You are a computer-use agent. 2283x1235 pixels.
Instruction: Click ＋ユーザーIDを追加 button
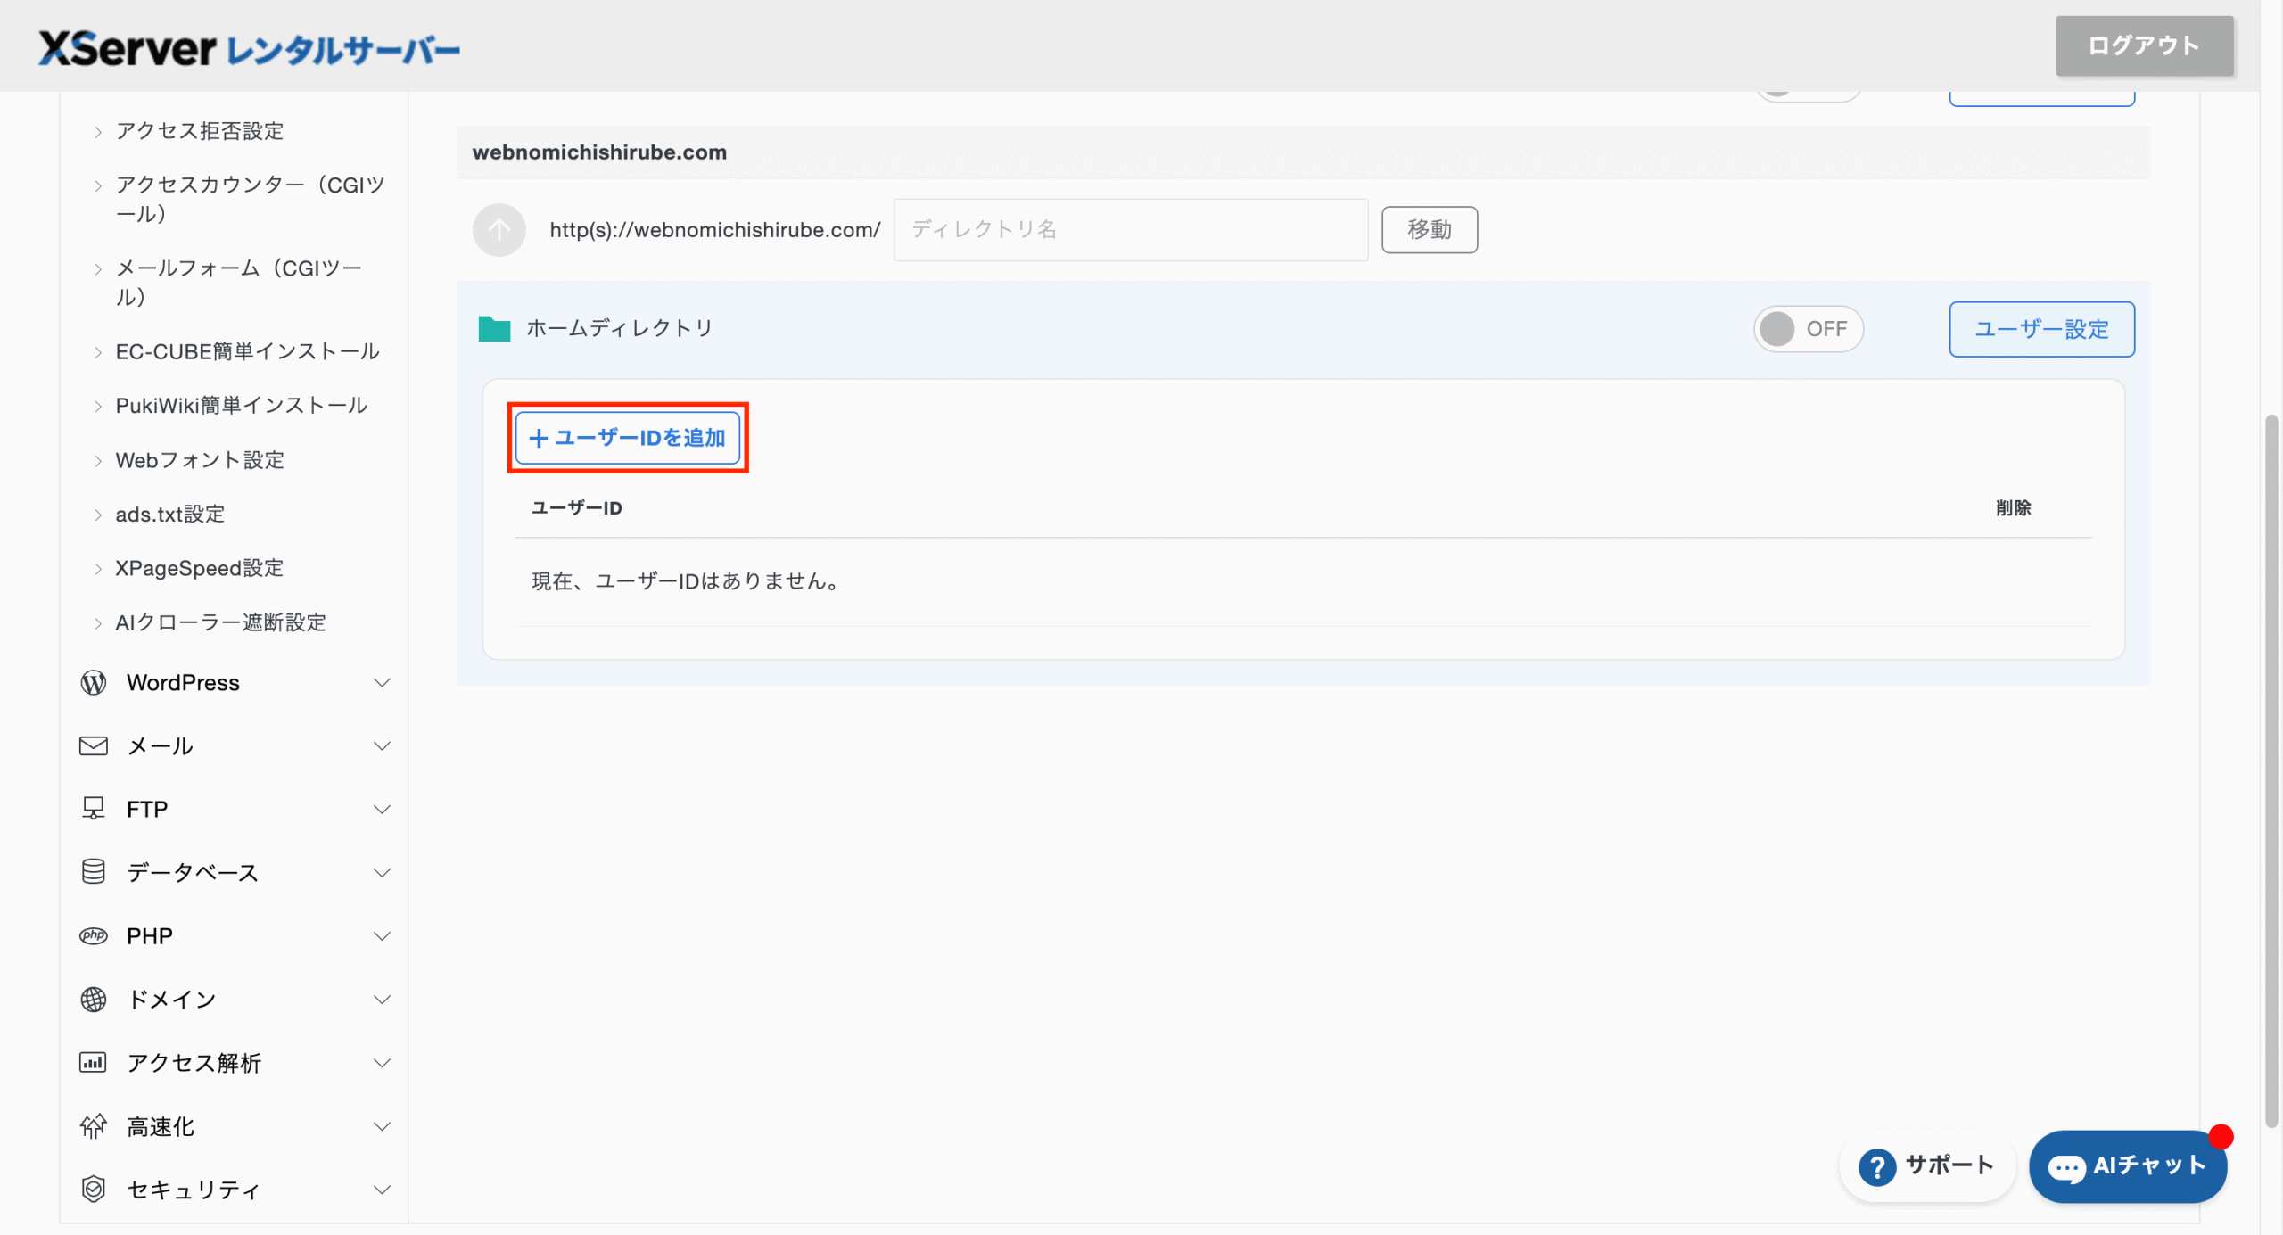click(x=628, y=438)
